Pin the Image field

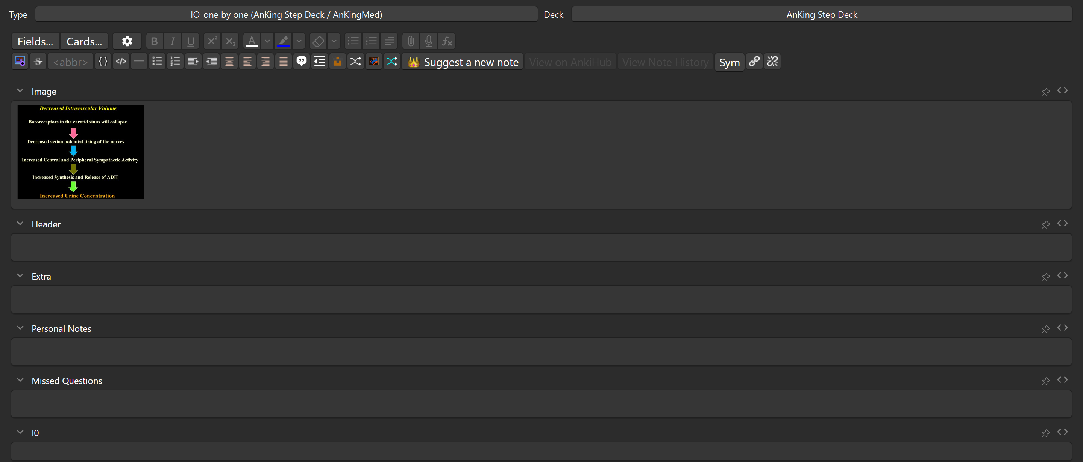tap(1045, 92)
